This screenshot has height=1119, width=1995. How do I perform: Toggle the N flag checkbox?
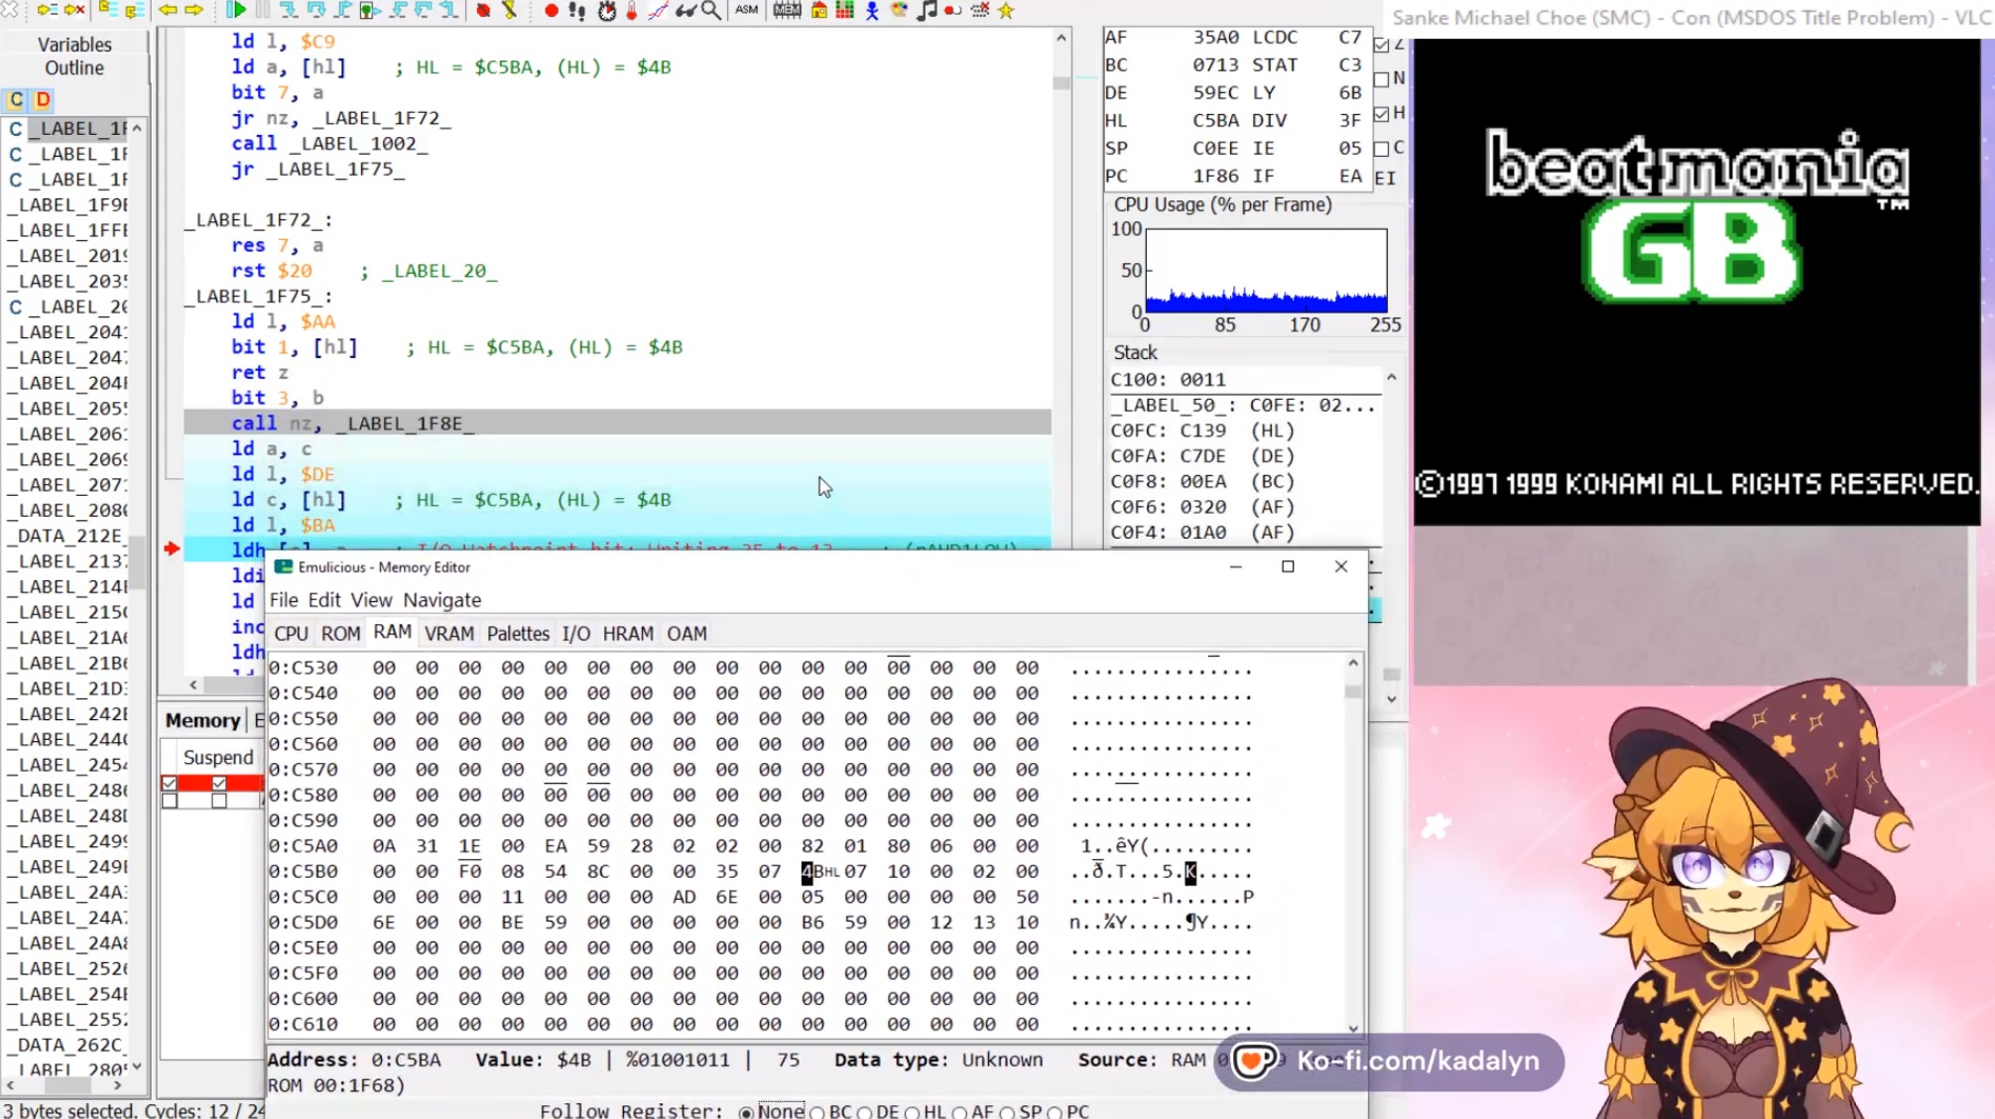tap(1382, 78)
